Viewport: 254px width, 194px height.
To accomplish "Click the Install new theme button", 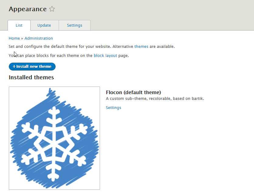I will point(32,67).
